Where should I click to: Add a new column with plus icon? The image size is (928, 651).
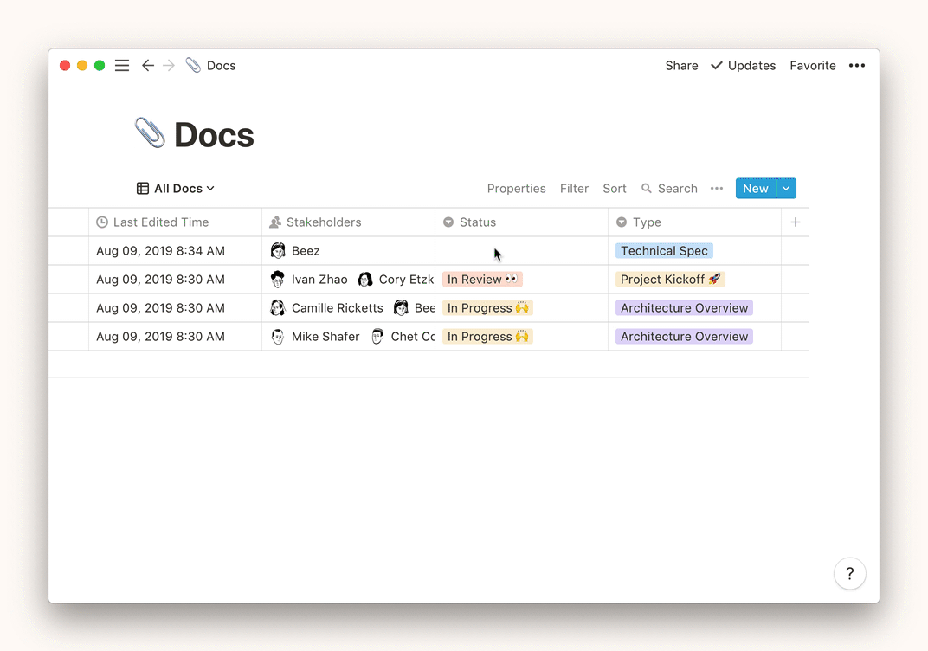pyautogui.click(x=795, y=222)
